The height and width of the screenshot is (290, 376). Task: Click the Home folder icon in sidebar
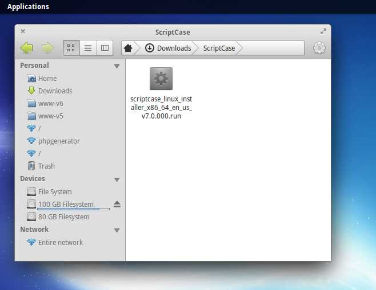[31, 79]
